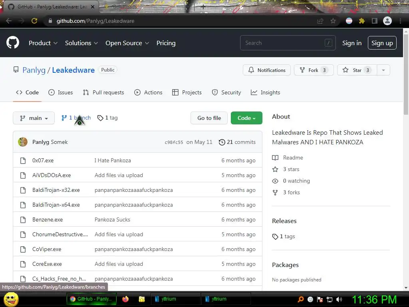View the 21 commits history

[237, 142]
